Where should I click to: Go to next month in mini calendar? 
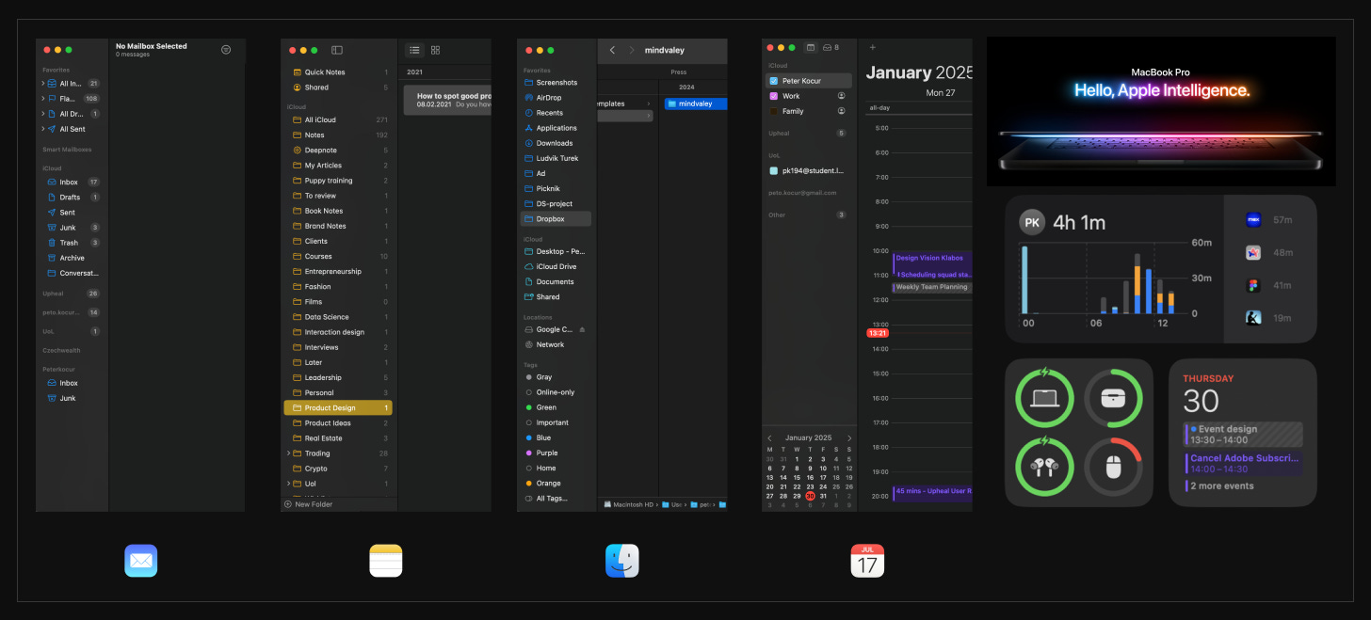pos(849,438)
